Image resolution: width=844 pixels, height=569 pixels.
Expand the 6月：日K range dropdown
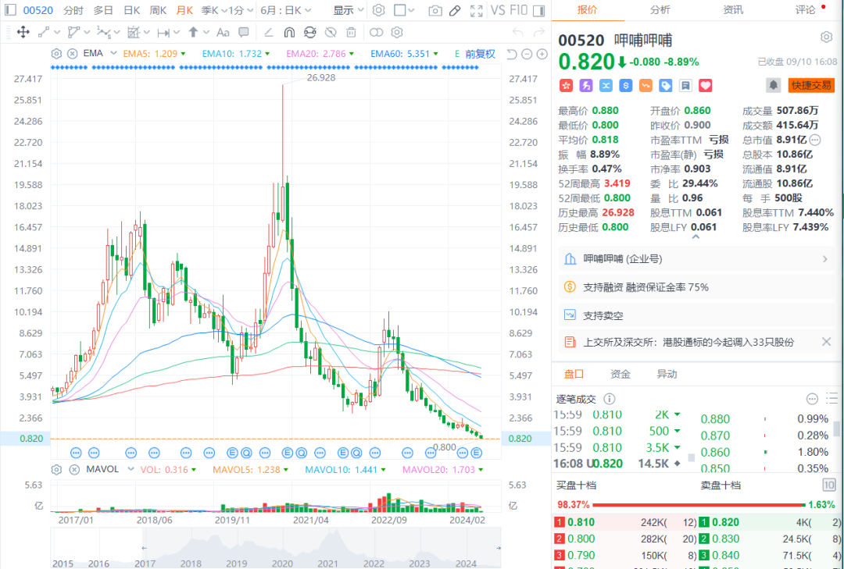point(286,10)
